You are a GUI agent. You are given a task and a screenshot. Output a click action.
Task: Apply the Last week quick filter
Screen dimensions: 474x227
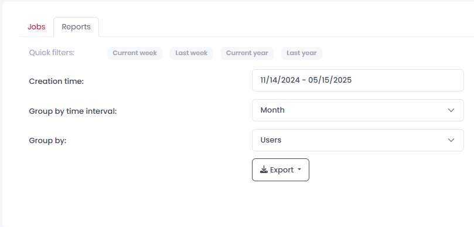click(x=192, y=53)
